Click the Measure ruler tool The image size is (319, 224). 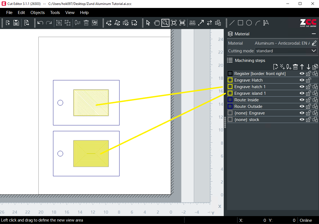[x=192, y=23]
